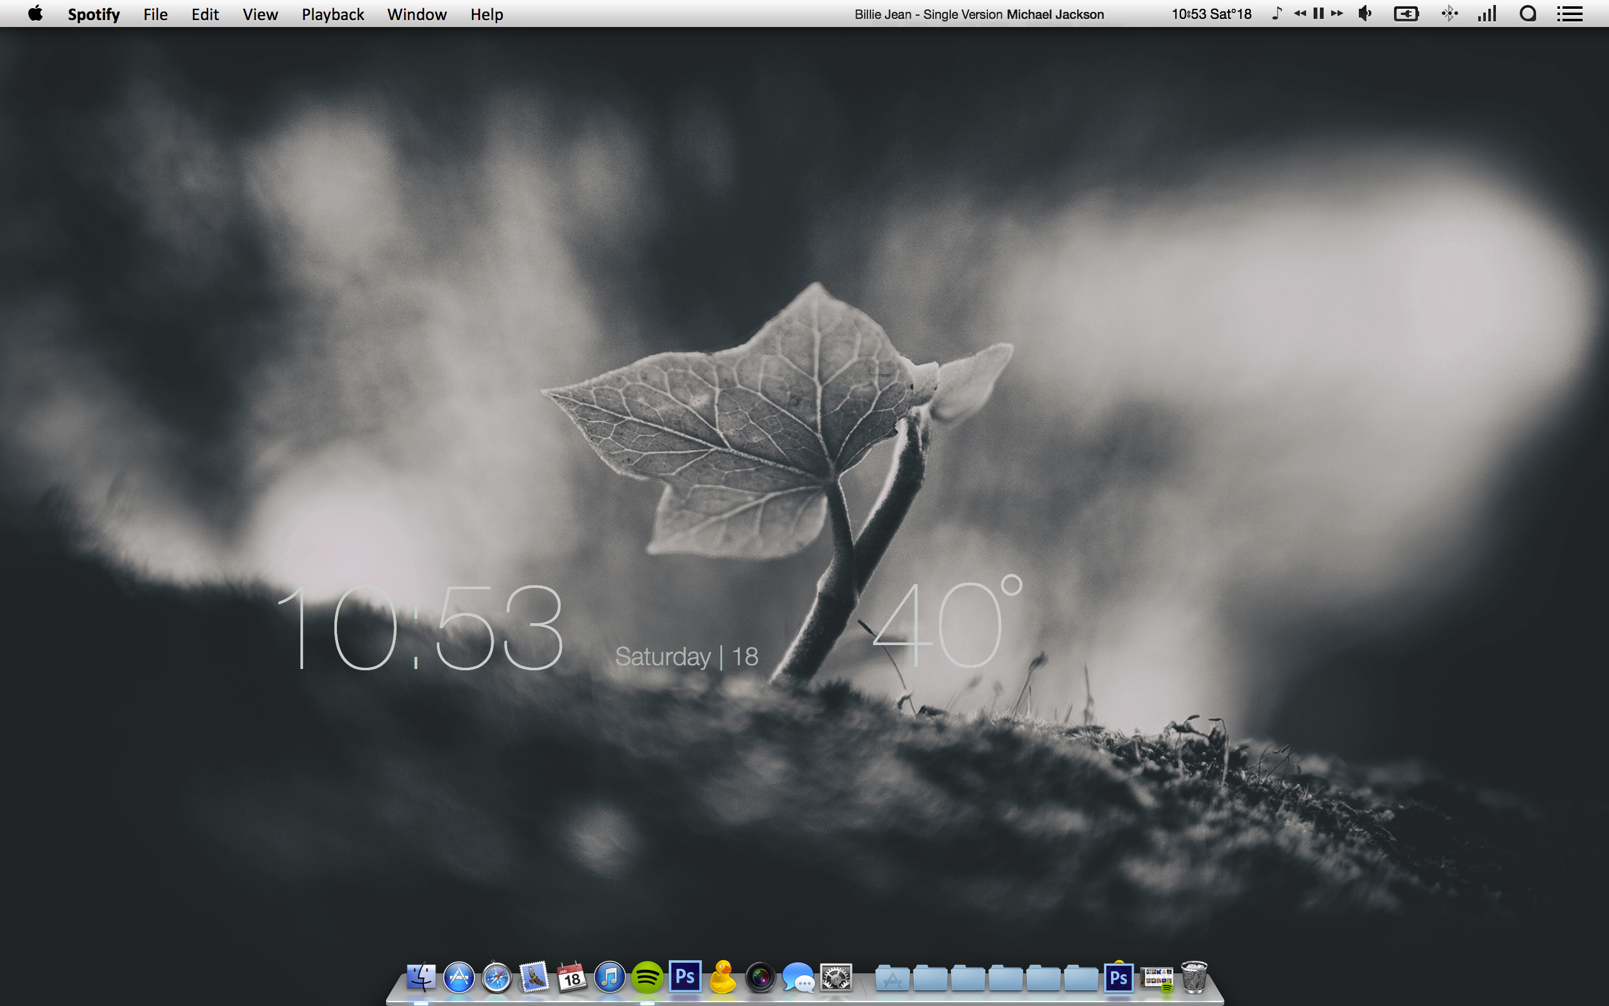Screen dimensions: 1609x1006
Task: Open Messages chat bubble icon
Action: [798, 978]
